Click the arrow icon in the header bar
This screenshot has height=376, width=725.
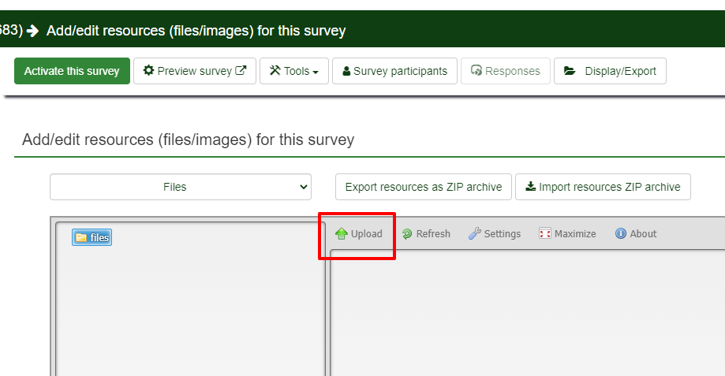pos(32,31)
